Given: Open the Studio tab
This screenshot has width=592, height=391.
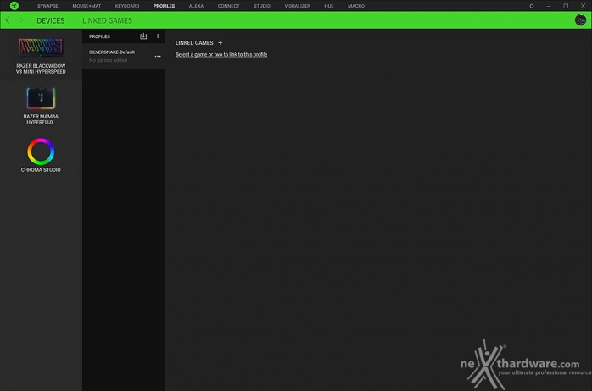Looking at the screenshot, I should click(x=261, y=6).
